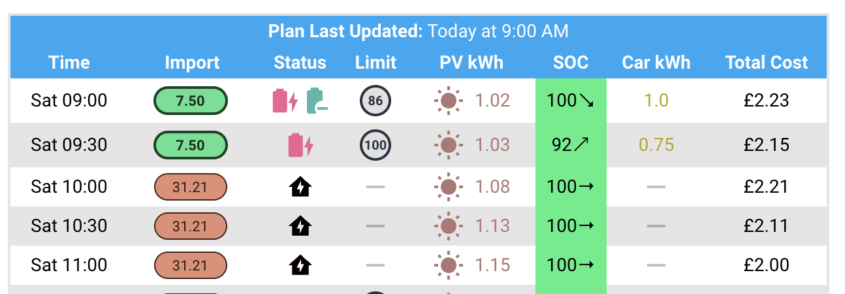Click the sun icon beside PV 1.15
The image size is (845, 294).
(449, 265)
